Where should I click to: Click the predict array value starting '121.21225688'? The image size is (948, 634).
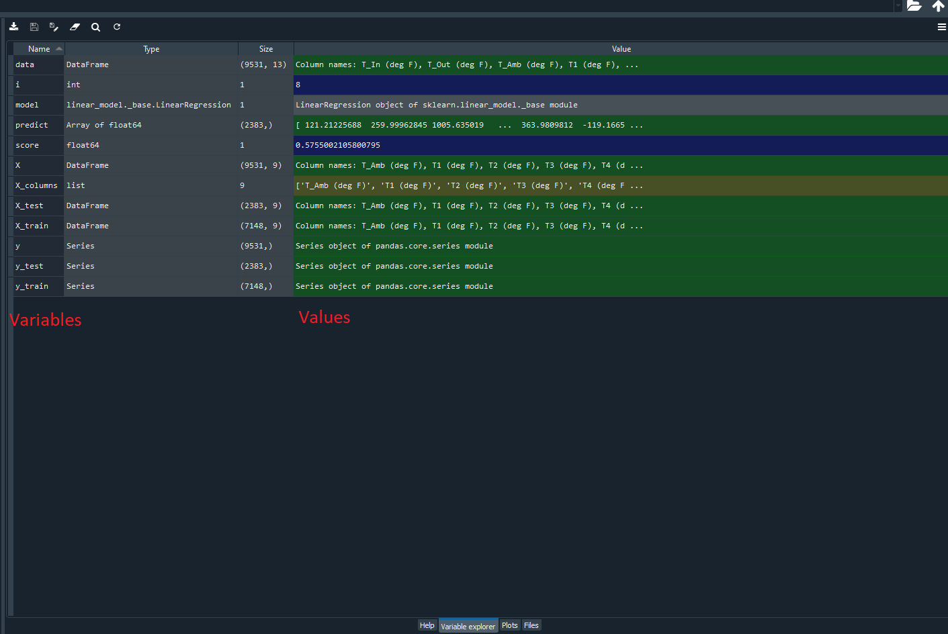click(x=621, y=126)
